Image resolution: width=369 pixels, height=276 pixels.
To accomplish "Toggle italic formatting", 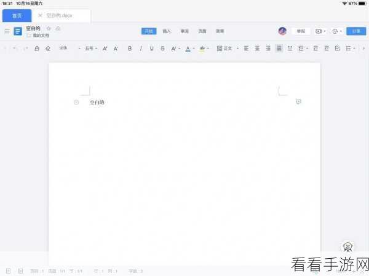I will [141, 49].
